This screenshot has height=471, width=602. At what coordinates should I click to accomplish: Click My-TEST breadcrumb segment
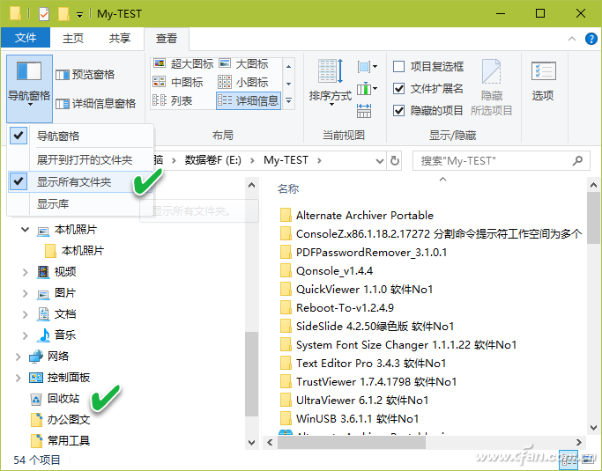(286, 160)
